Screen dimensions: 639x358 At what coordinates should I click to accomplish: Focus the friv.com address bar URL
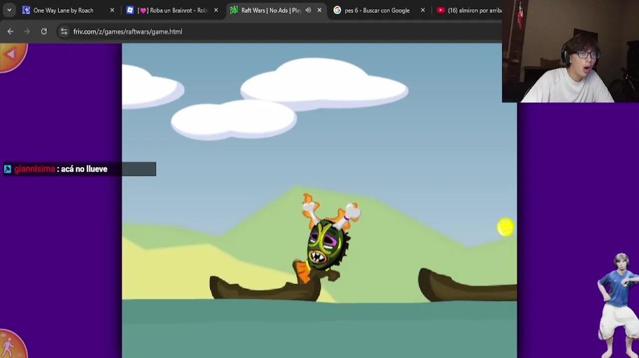coord(127,31)
